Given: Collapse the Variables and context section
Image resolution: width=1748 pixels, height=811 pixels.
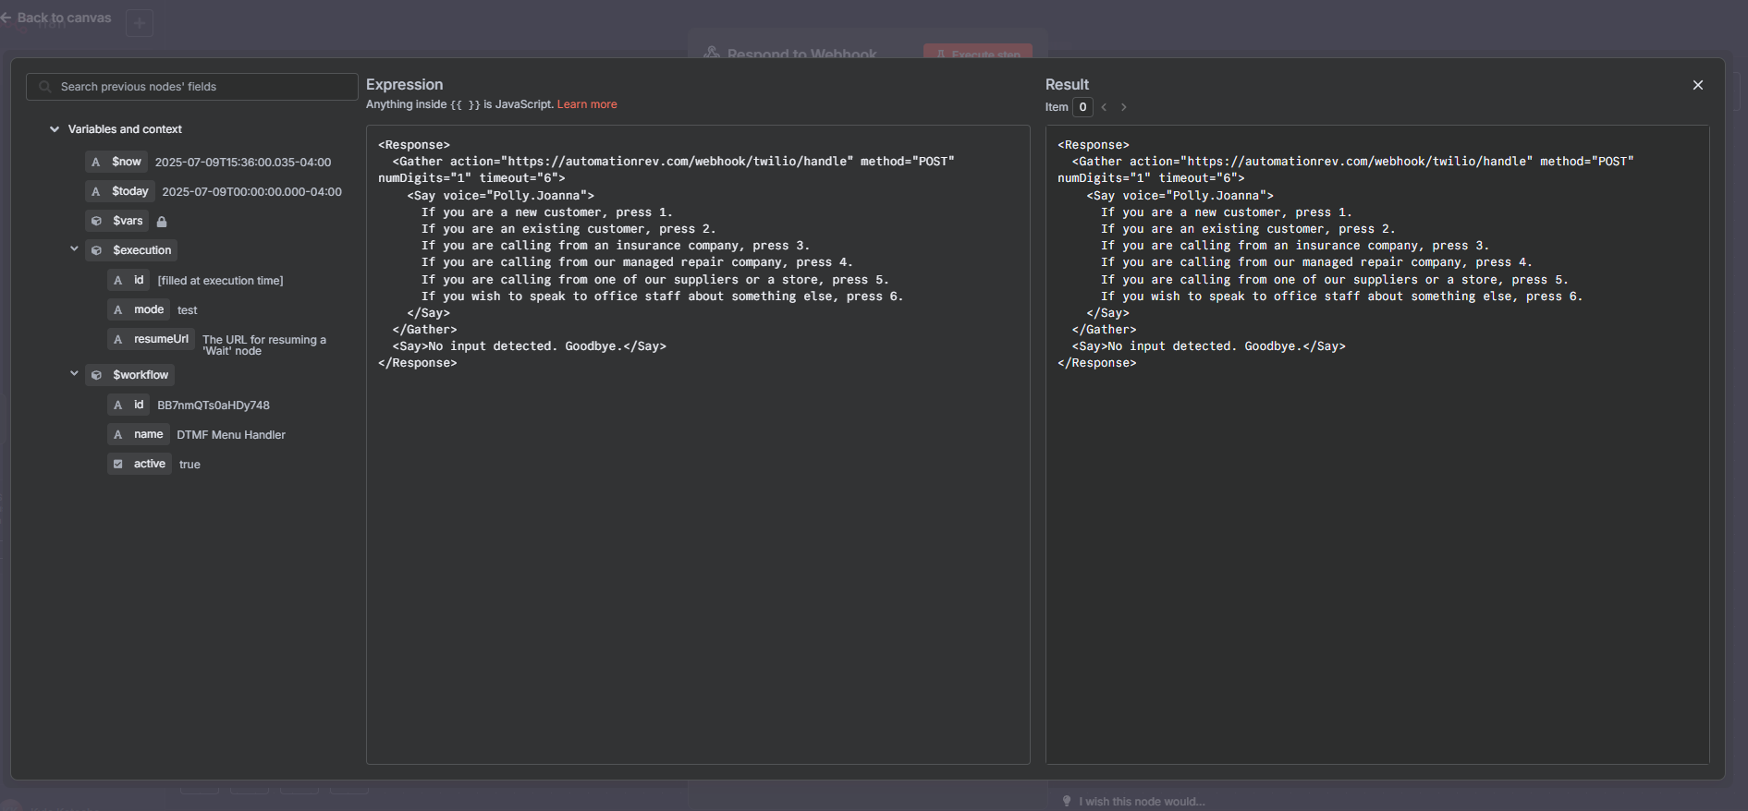Looking at the screenshot, I should pyautogui.click(x=55, y=129).
